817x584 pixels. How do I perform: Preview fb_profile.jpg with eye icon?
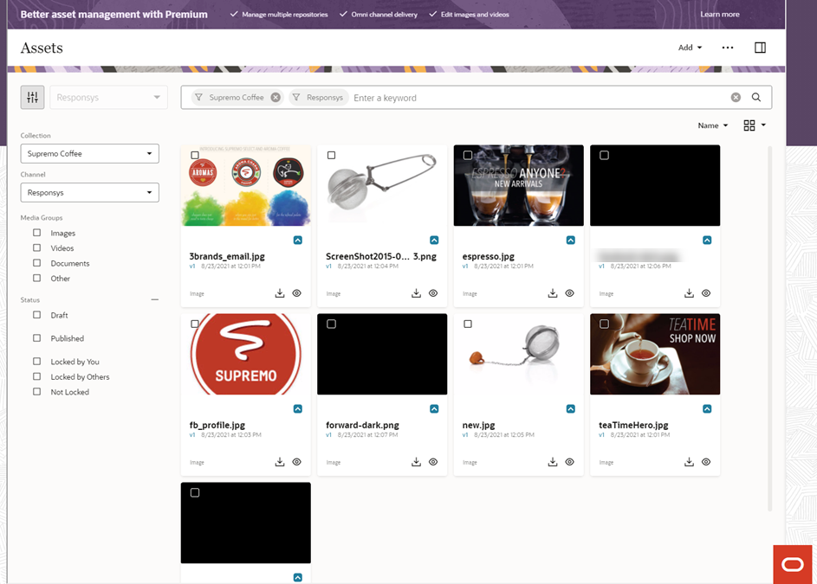pyautogui.click(x=296, y=462)
